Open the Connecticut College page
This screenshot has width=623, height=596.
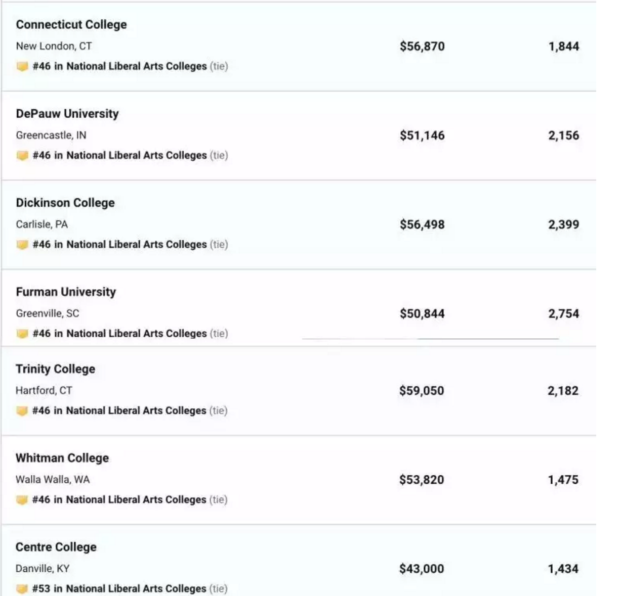(71, 25)
